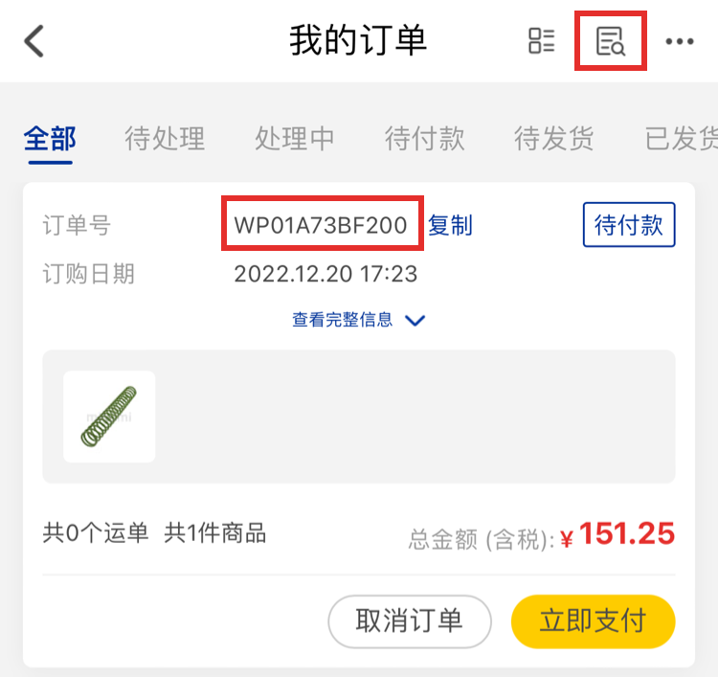Open the three-dot more menu
The image size is (718, 677).
click(680, 42)
